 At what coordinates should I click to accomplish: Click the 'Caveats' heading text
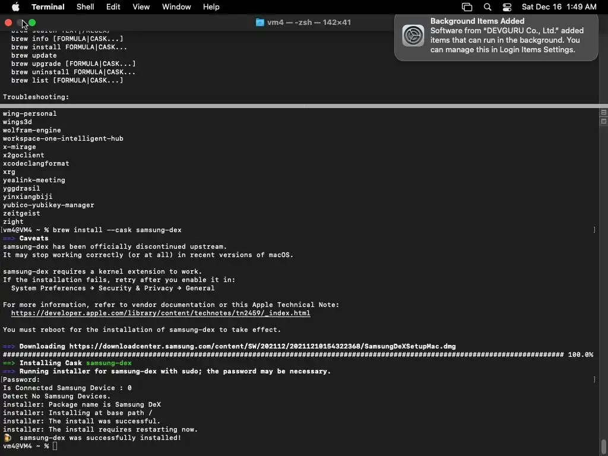[x=34, y=238]
